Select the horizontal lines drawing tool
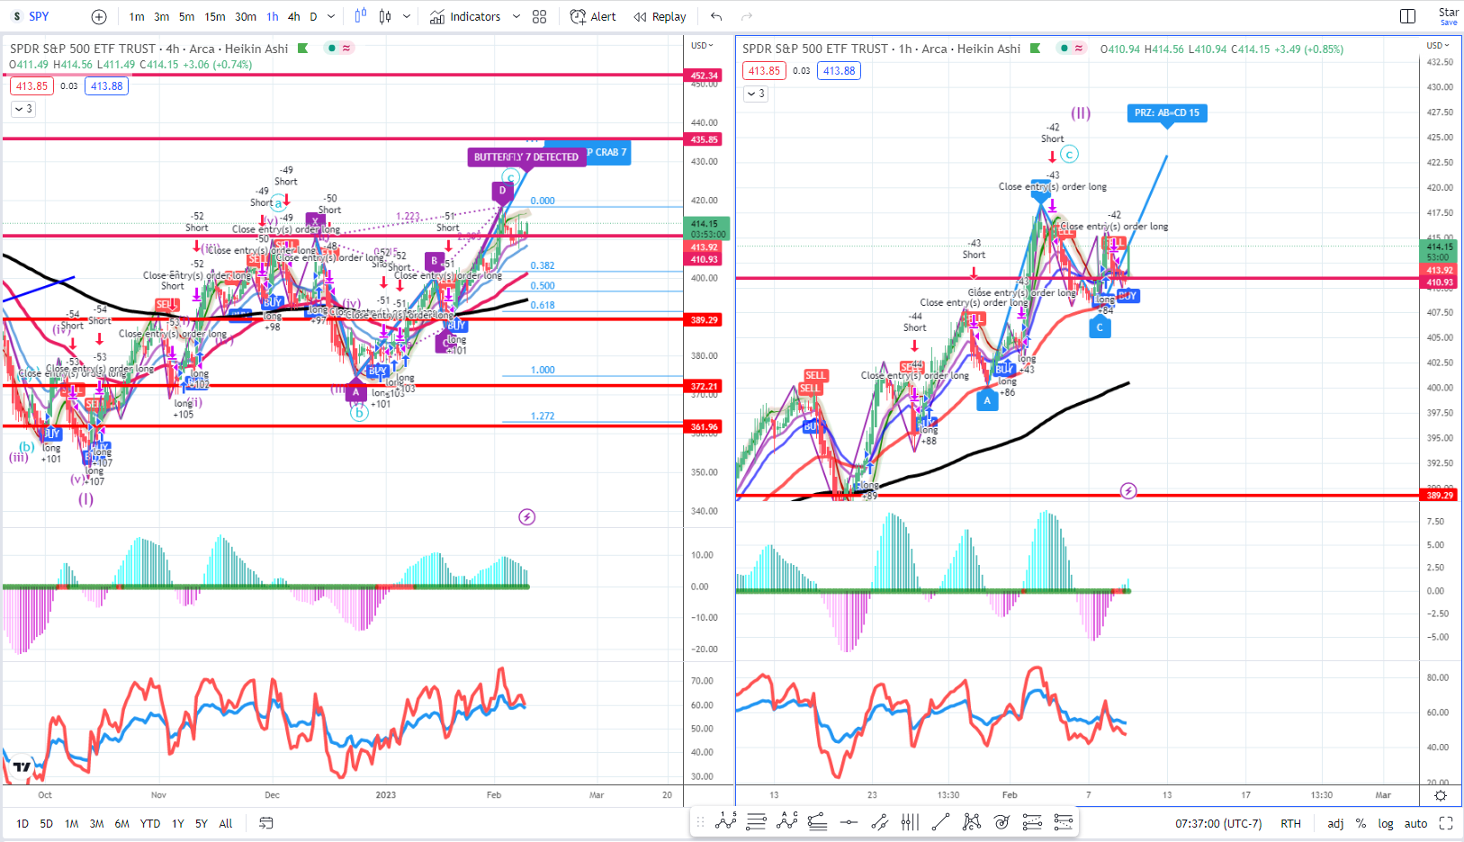This screenshot has height=842, width=1464. point(757,821)
